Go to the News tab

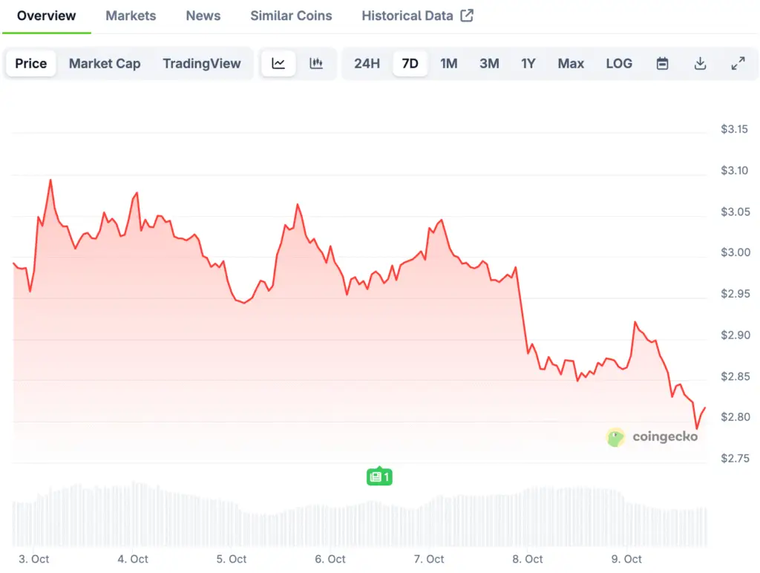[203, 16]
